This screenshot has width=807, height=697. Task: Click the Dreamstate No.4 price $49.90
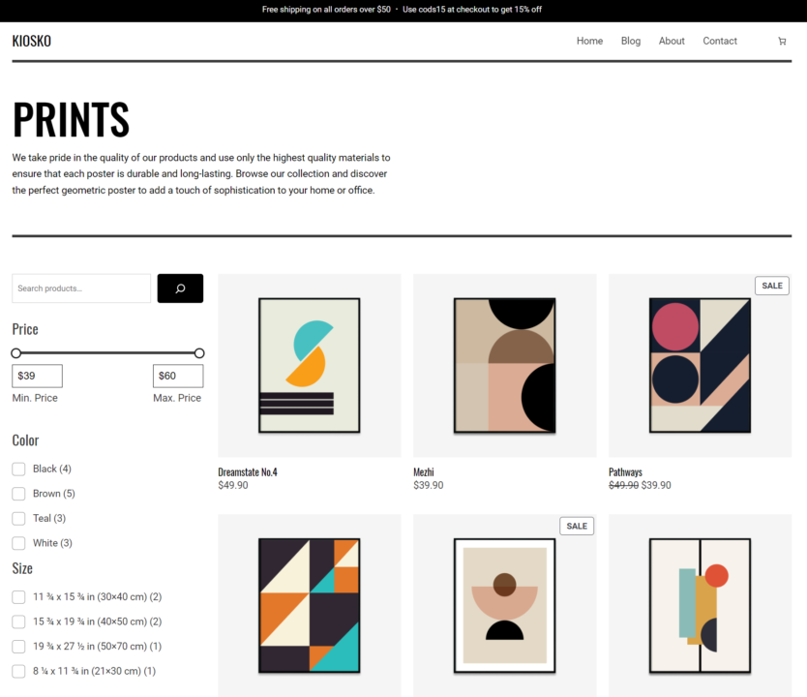point(233,485)
